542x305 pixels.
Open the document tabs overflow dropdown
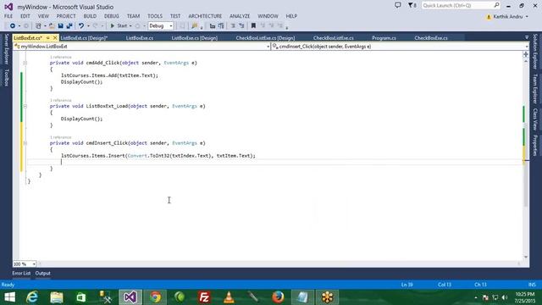click(x=527, y=37)
